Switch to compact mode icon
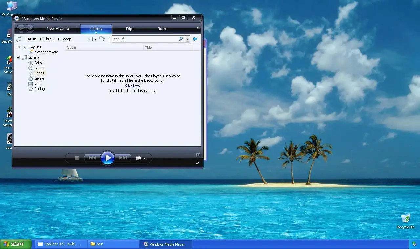420x249 pixels. tap(198, 163)
